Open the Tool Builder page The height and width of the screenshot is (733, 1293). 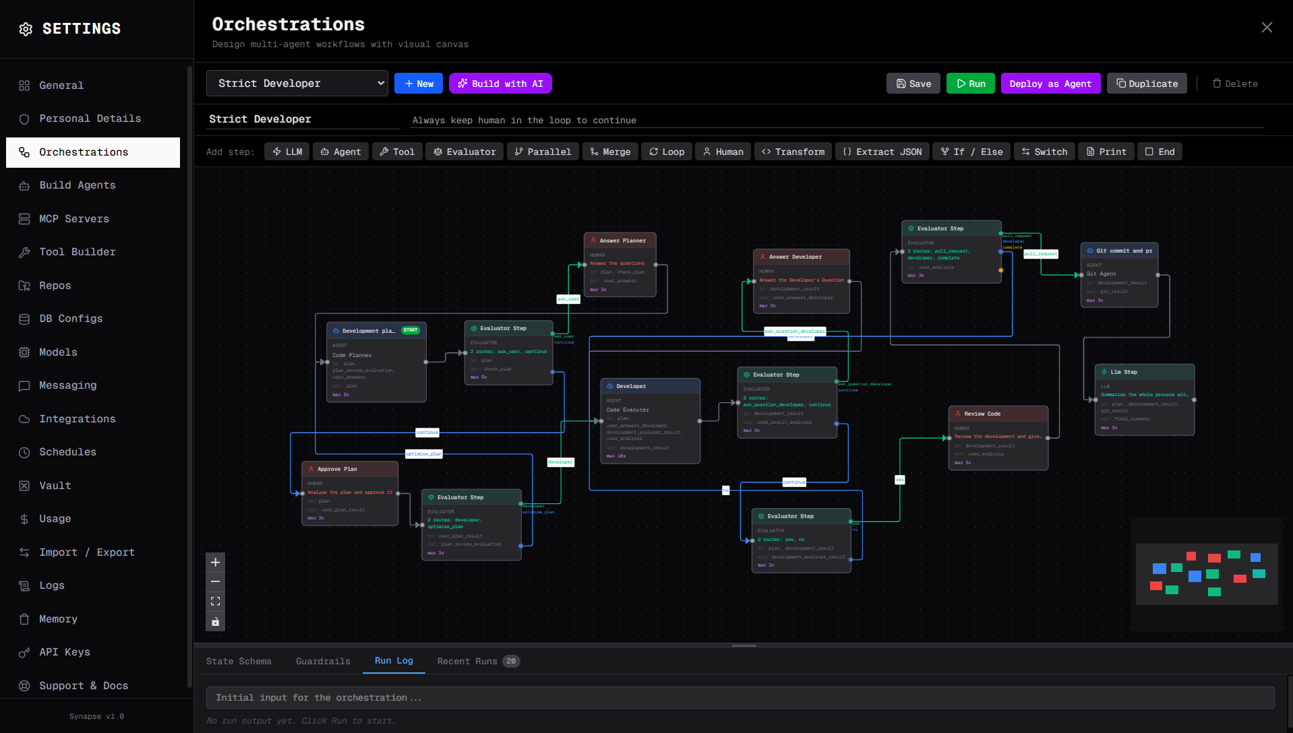point(93,252)
